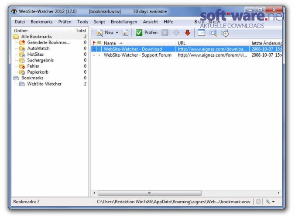This screenshot has width=295, height=218.
Task: Click the status bar grey page icon
Action: 258,201
